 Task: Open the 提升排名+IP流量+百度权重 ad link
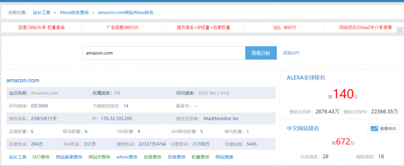point(203,28)
